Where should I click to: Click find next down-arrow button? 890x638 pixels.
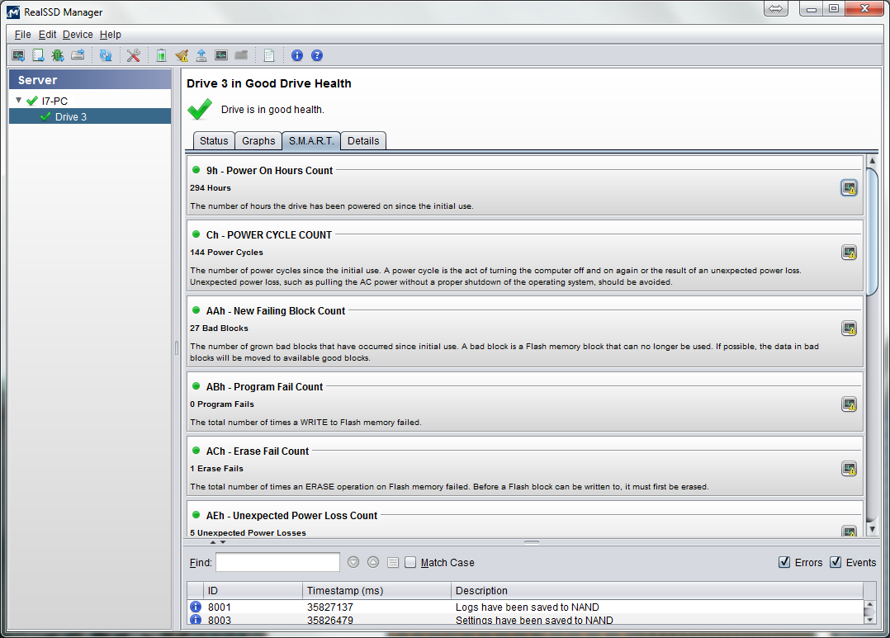point(353,563)
